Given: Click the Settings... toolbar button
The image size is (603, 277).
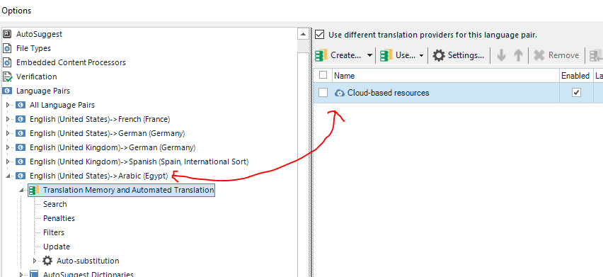Looking at the screenshot, I should [459, 55].
